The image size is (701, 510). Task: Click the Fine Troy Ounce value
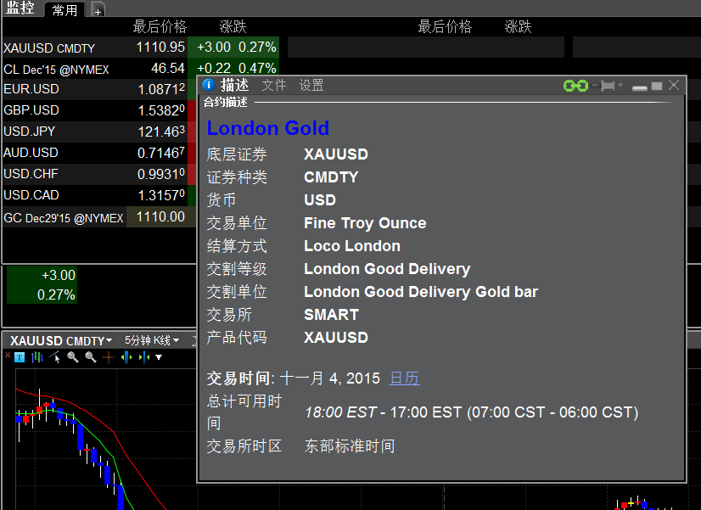(x=365, y=223)
